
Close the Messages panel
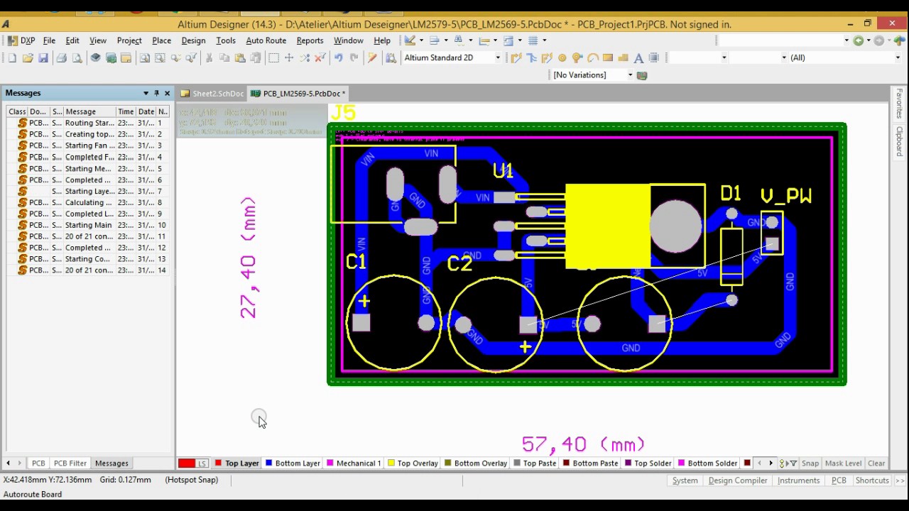pyautogui.click(x=168, y=93)
